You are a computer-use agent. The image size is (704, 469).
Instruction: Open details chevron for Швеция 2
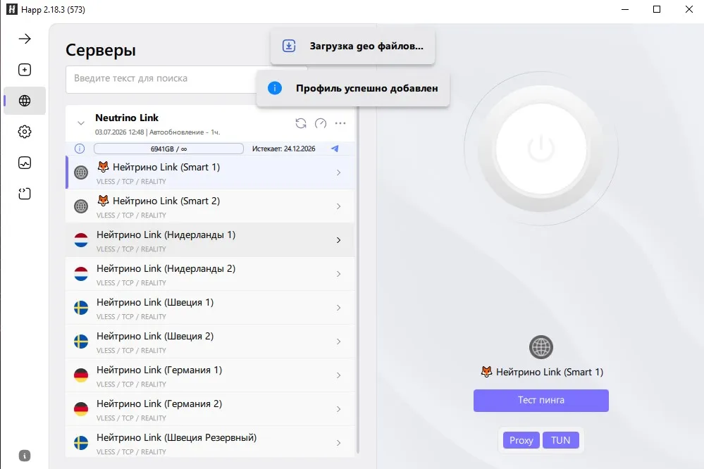coord(338,342)
